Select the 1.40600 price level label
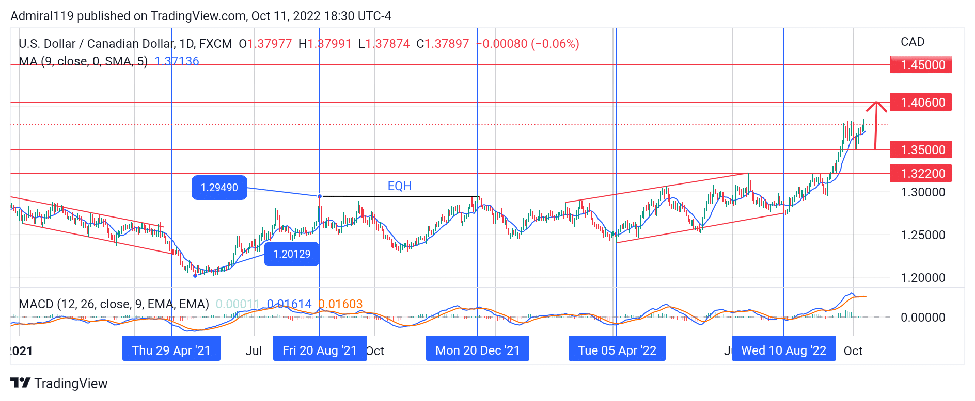This screenshot has height=401, width=975. pos(921,103)
